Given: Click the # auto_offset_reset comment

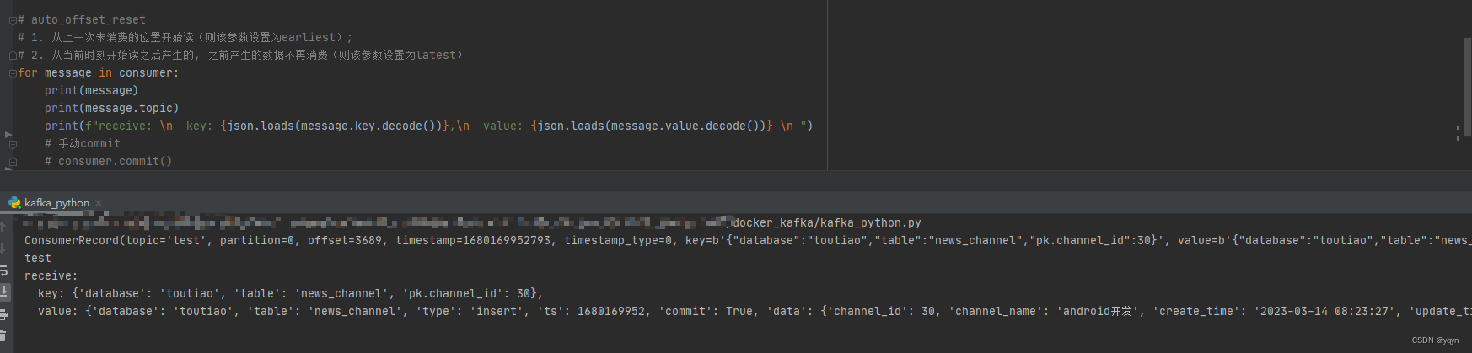Looking at the screenshot, I should click(x=82, y=19).
